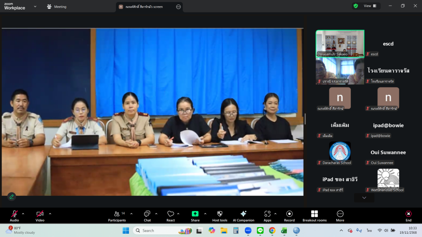Screen dimensions: 422x237
Task: Open the View layout menu
Action: pyautogui.click(x=370, y=6)
